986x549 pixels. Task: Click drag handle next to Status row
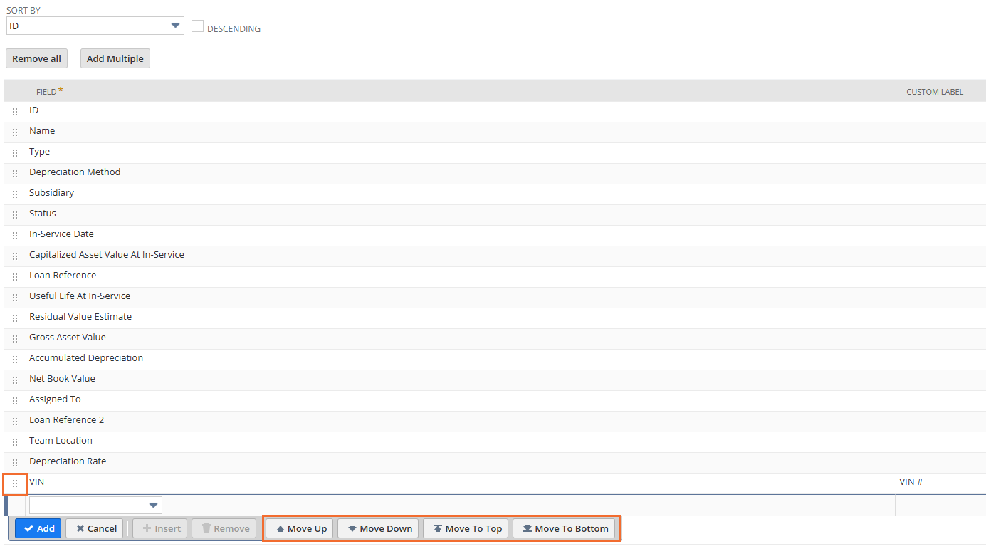15,215
